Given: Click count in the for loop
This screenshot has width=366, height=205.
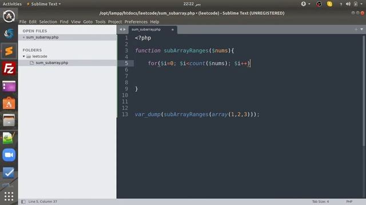Looking at the screenshot, I should (197, 63).
